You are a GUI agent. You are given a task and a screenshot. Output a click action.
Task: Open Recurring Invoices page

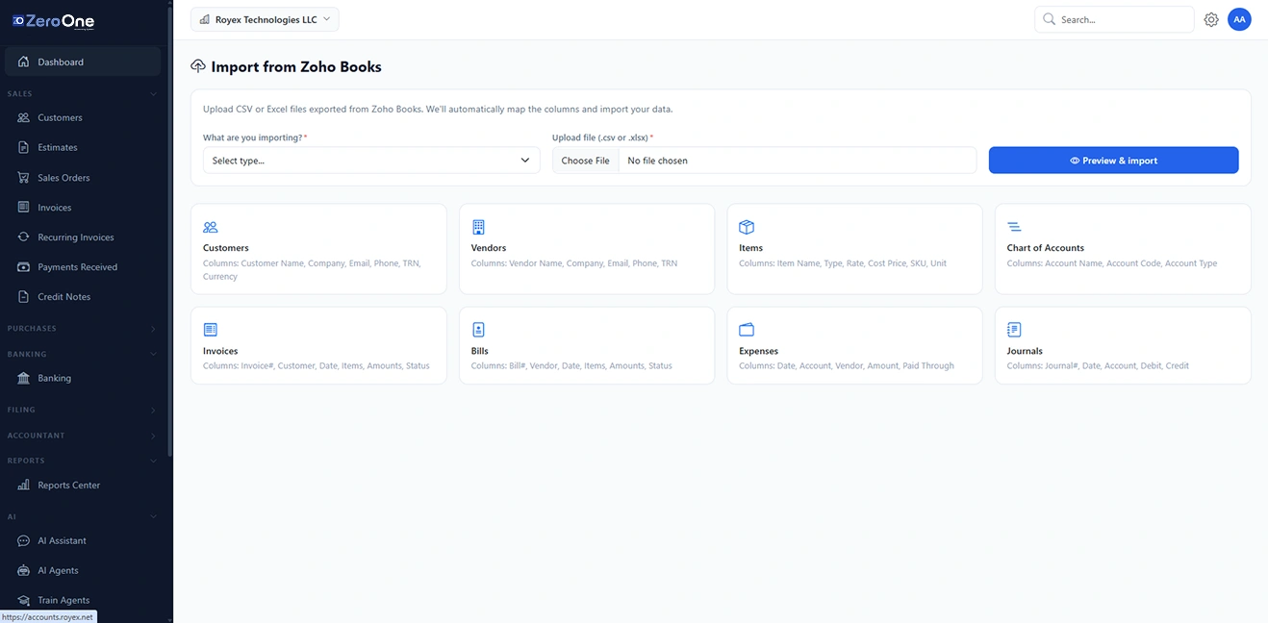click(83, 237)
